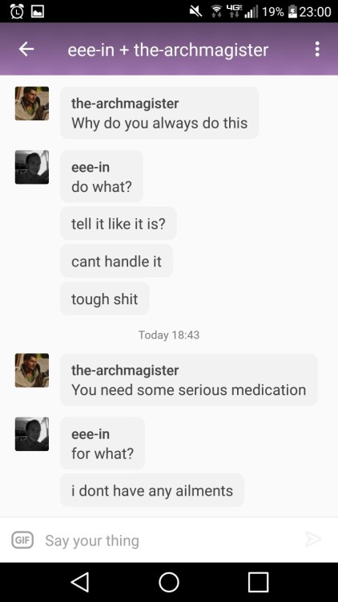Tap the Android back navigation button
This screenshot has width=338, height=602.
(80, 583)
